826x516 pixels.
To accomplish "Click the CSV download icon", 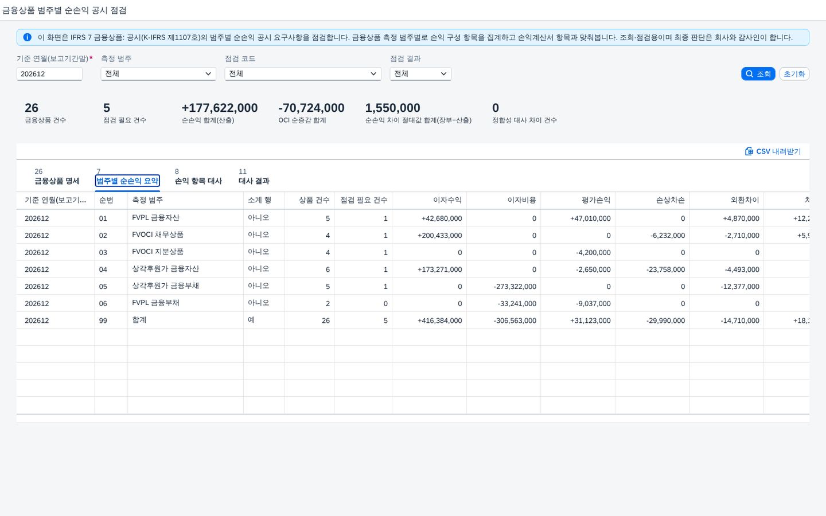I will 749,151.
